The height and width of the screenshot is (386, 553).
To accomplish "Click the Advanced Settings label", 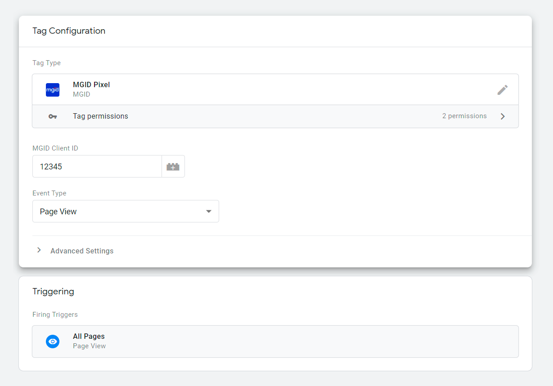I will click(82, 251).
